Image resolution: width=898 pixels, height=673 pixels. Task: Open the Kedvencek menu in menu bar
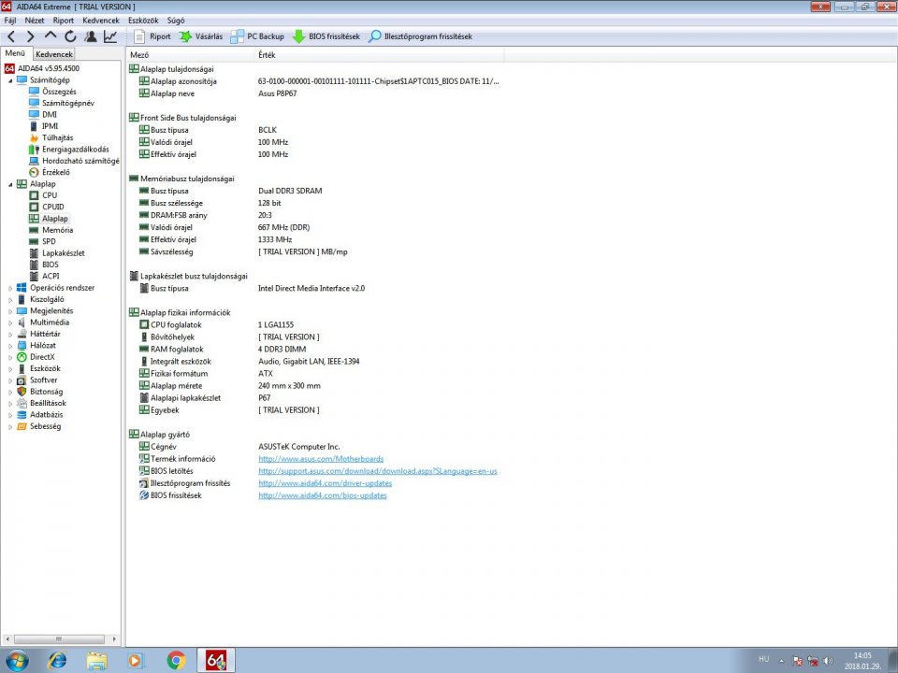pos(101,20)
